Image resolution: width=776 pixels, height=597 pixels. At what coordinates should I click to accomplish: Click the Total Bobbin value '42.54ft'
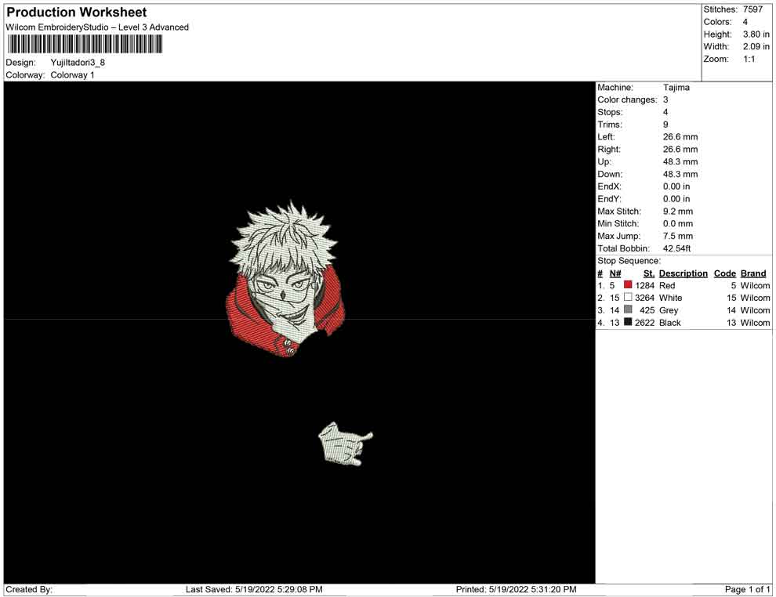pos(676,248)
